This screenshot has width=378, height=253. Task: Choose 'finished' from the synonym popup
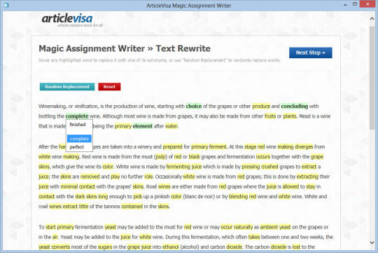click(x=78, y=125)
